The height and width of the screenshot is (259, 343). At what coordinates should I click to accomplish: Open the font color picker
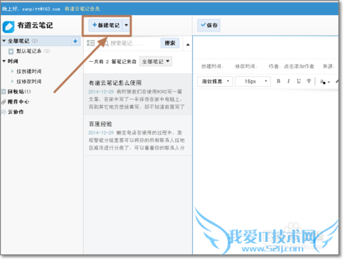click(324, 82)
